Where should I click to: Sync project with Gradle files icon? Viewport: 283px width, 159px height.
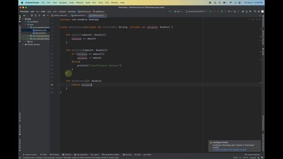pyautogui.click(x=243, y=11)
